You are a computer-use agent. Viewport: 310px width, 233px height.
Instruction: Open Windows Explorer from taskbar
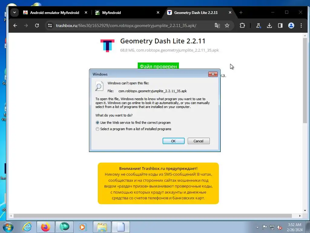(102, 227)
